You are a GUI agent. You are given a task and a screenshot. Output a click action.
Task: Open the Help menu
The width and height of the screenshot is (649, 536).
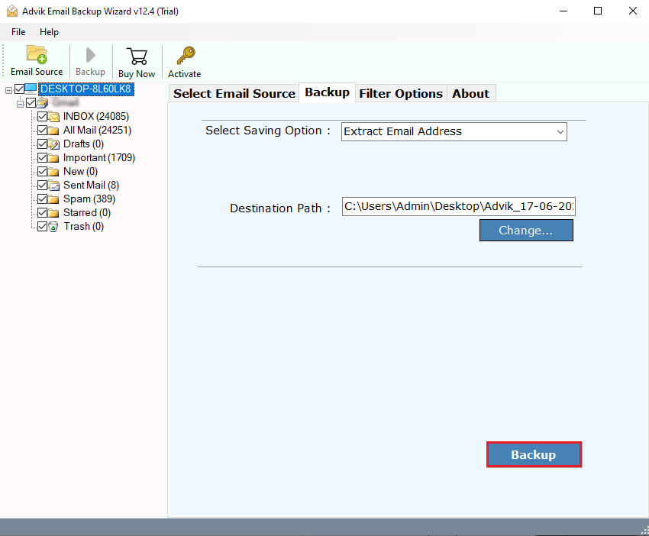pos(49,32)
